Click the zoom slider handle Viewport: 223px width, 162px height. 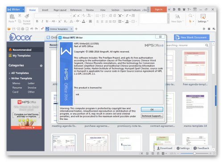[194, 154]
